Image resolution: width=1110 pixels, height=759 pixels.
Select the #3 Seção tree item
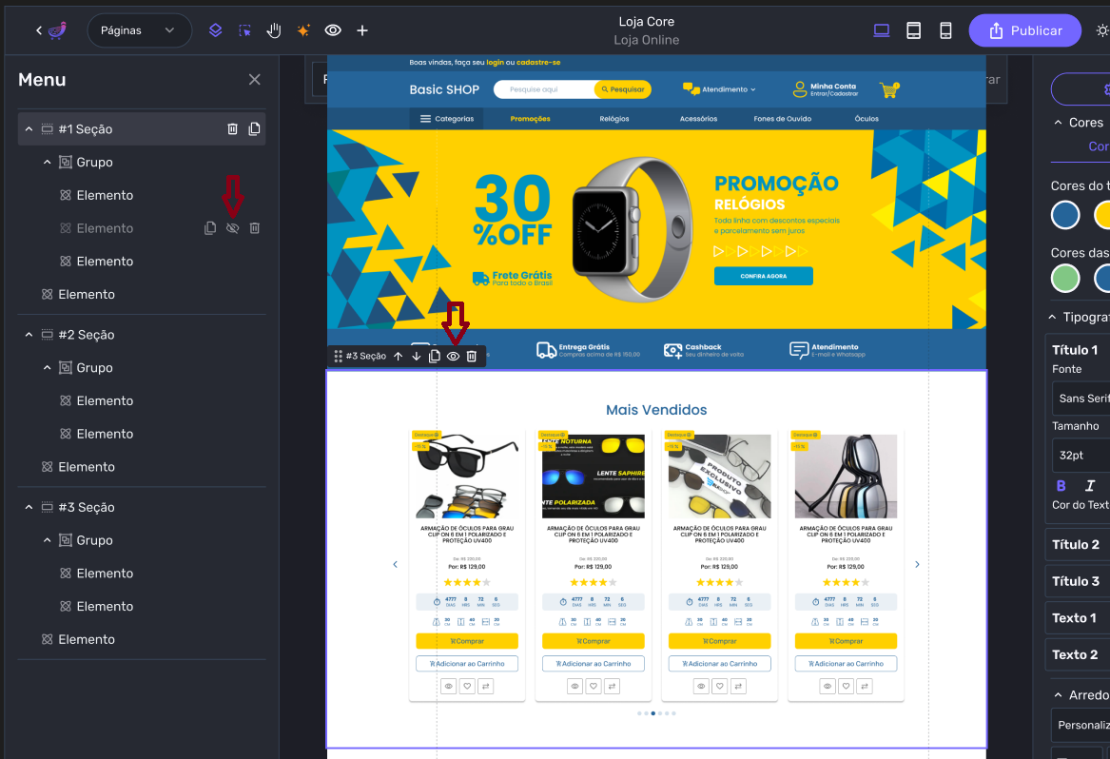coord(86,508)
